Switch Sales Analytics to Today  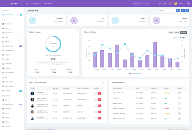point(171,32)
